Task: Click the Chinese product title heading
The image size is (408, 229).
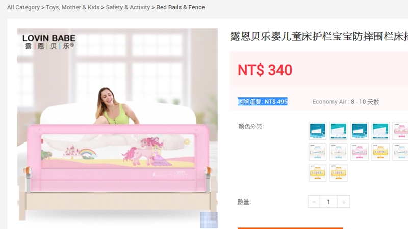Action: point(319,36)
